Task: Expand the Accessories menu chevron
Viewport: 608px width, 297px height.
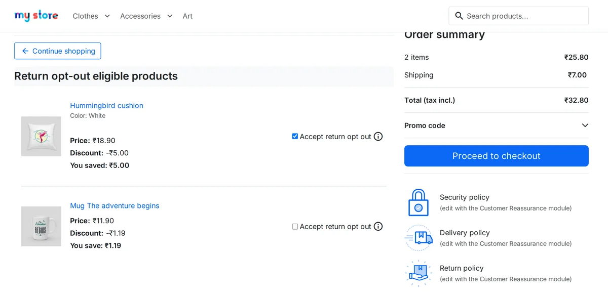Action: (x=170, y=16)
